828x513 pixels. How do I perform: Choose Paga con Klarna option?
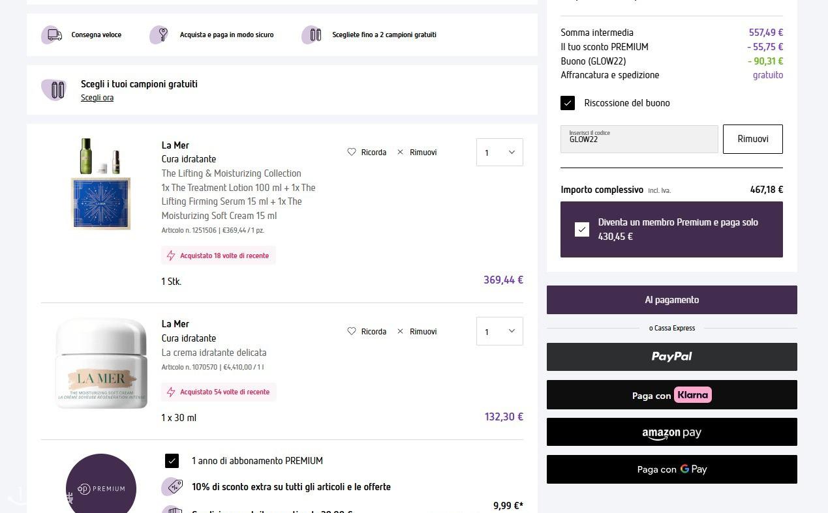(671, 395)
